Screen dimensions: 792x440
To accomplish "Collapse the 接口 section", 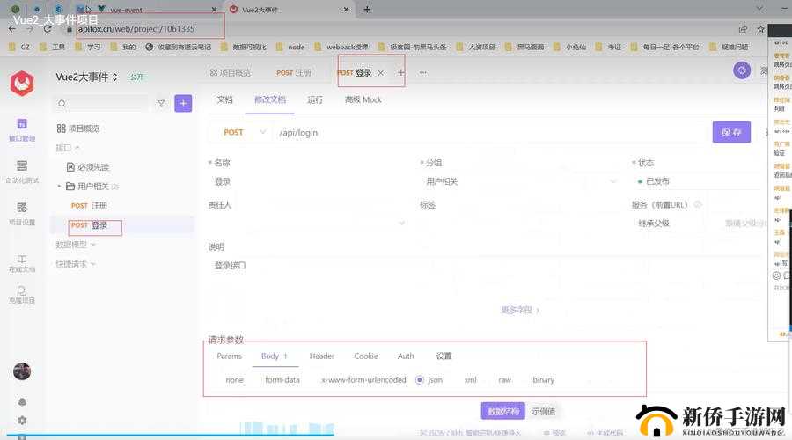I will (x=68, y=148).
